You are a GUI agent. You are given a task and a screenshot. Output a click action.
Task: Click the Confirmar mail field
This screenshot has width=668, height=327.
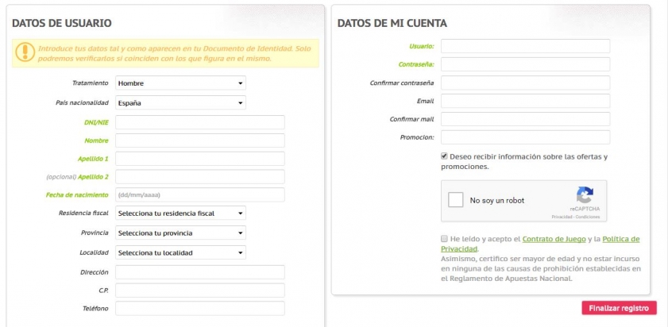[525, 119]
